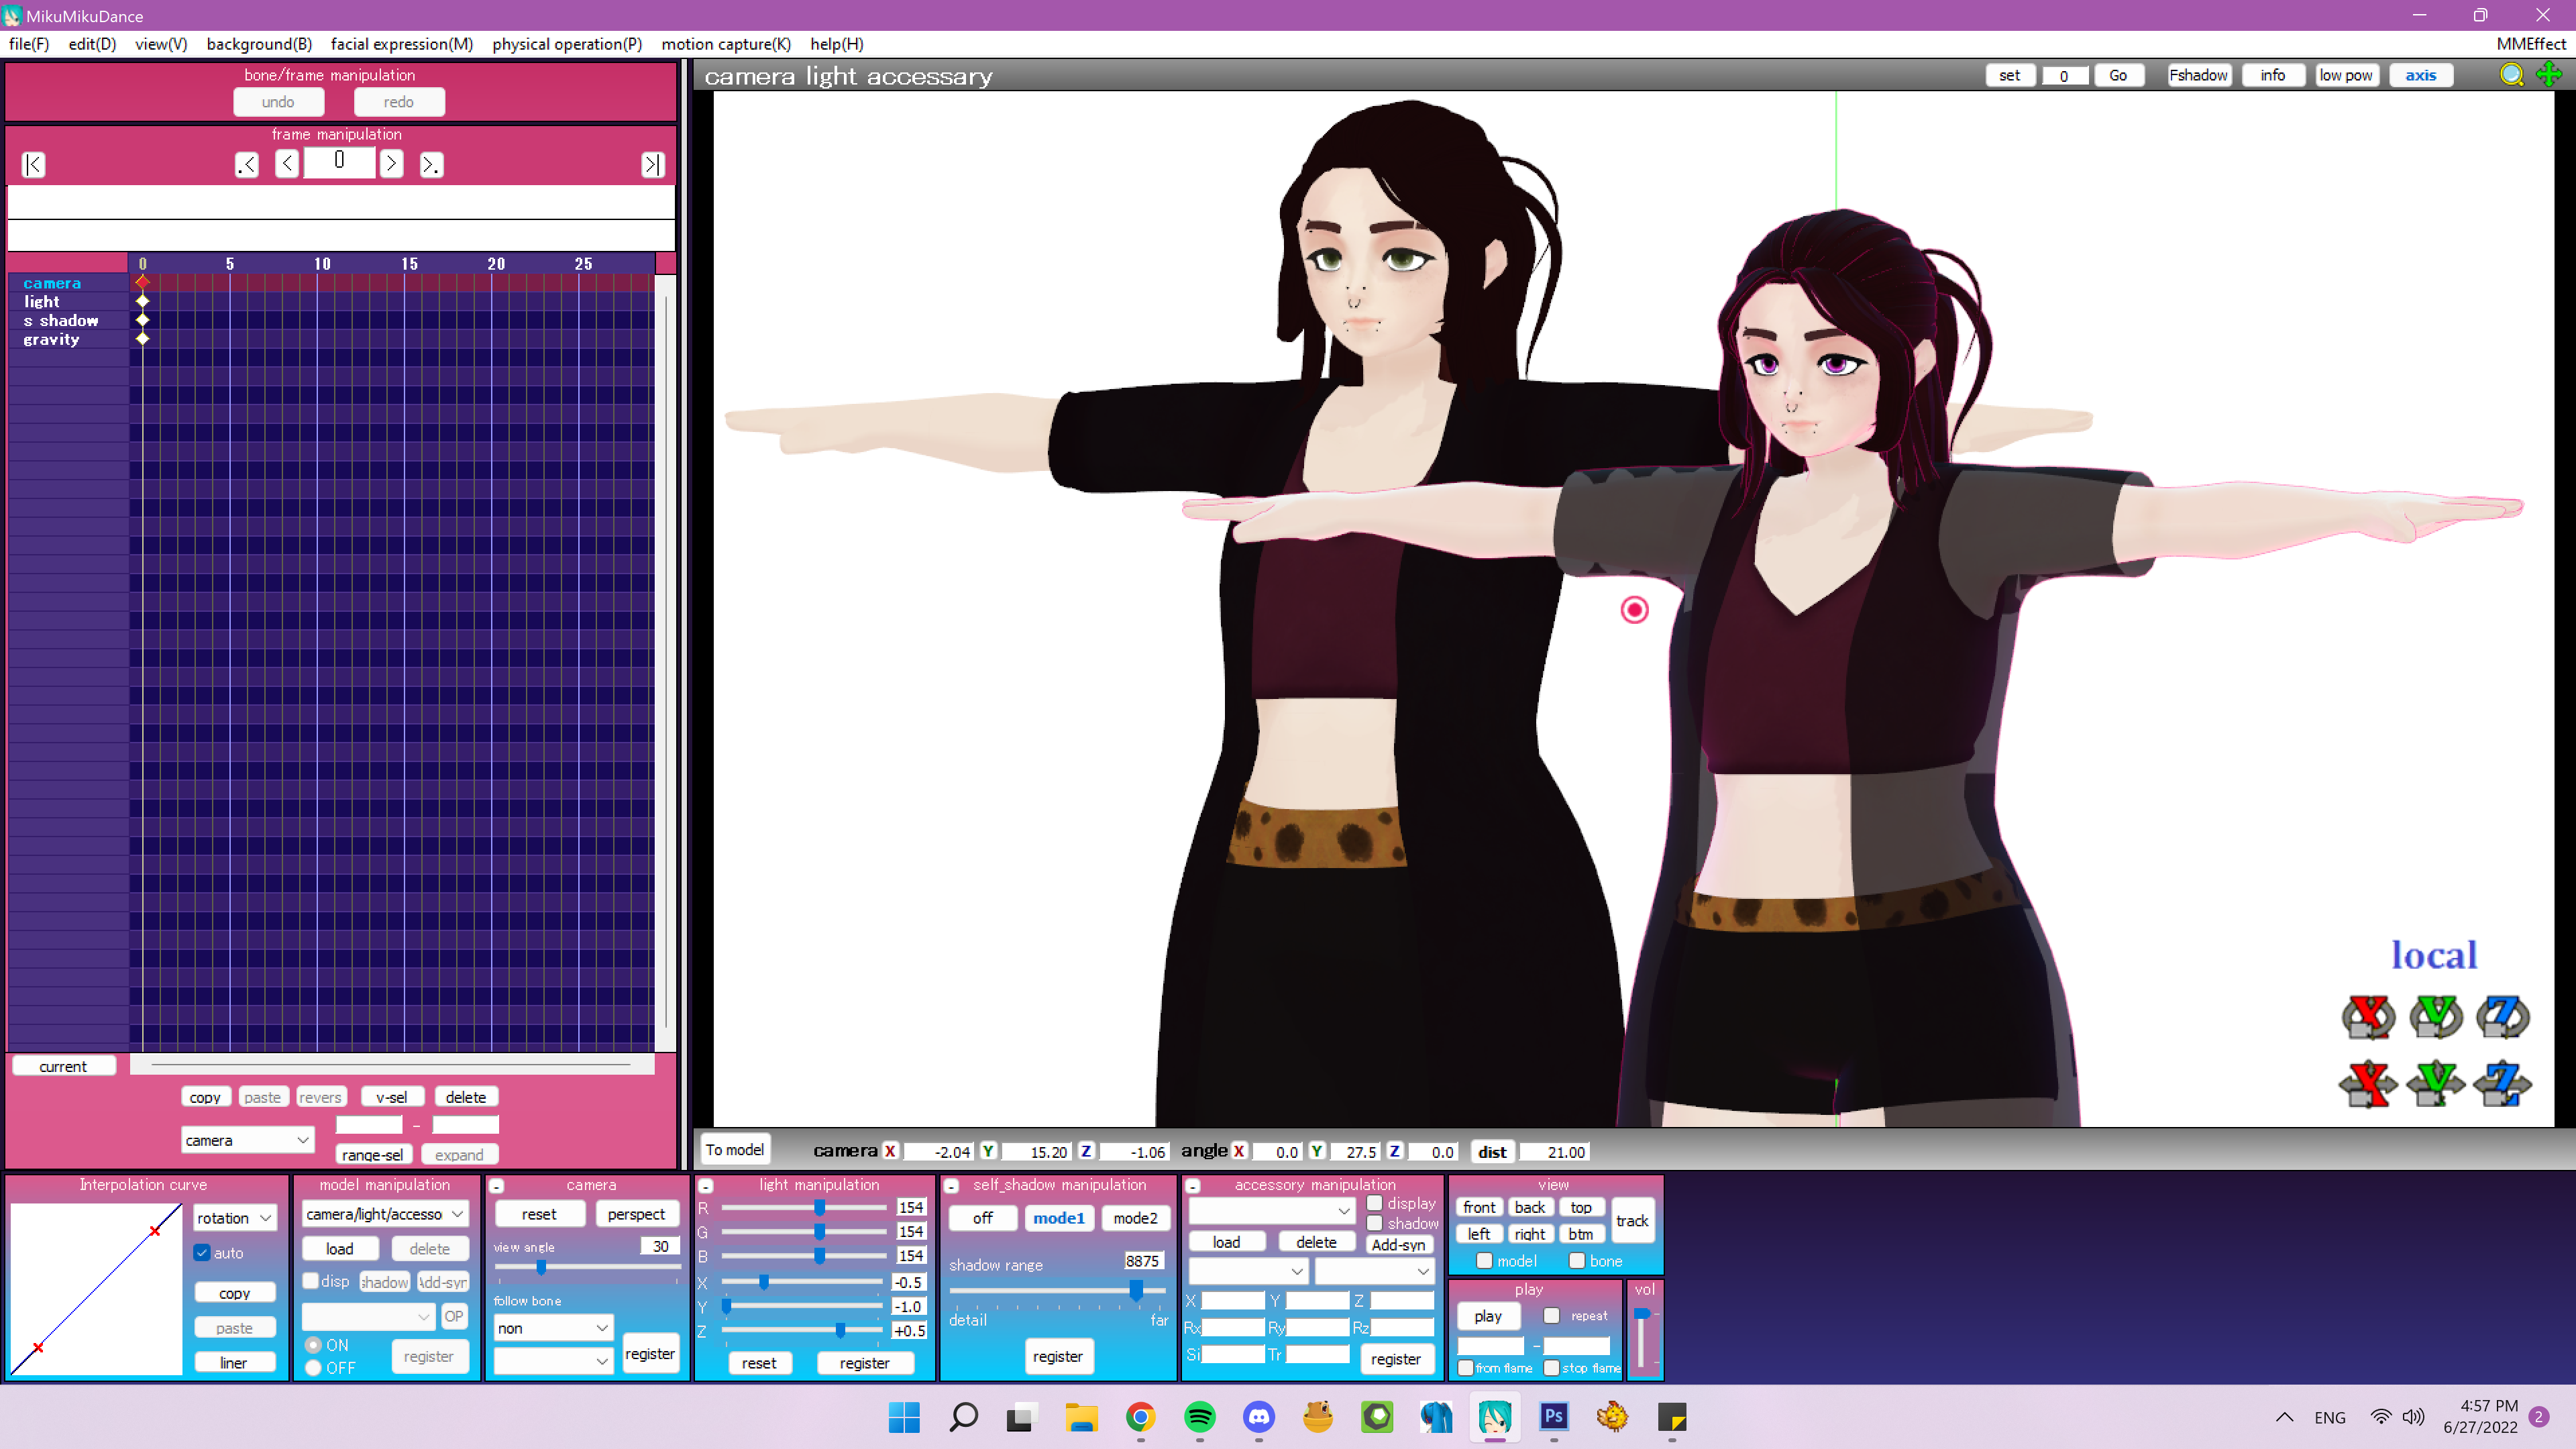This screenshot has width=2576, height=1449.
Task: Open the rotation interpolation dropdown
Action: (x=234, y=1218)
